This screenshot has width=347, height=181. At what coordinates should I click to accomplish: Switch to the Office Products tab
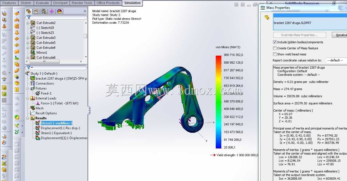[108, 3]
